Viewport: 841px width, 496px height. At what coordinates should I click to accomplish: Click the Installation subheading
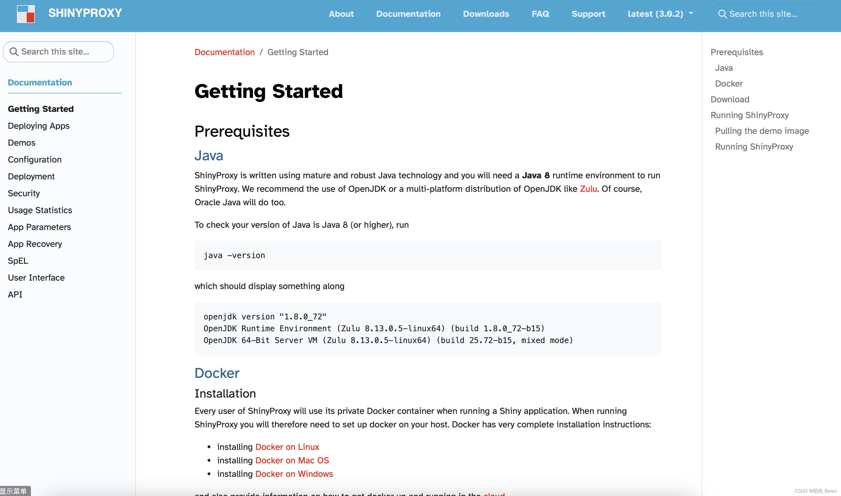coord(225,393)
